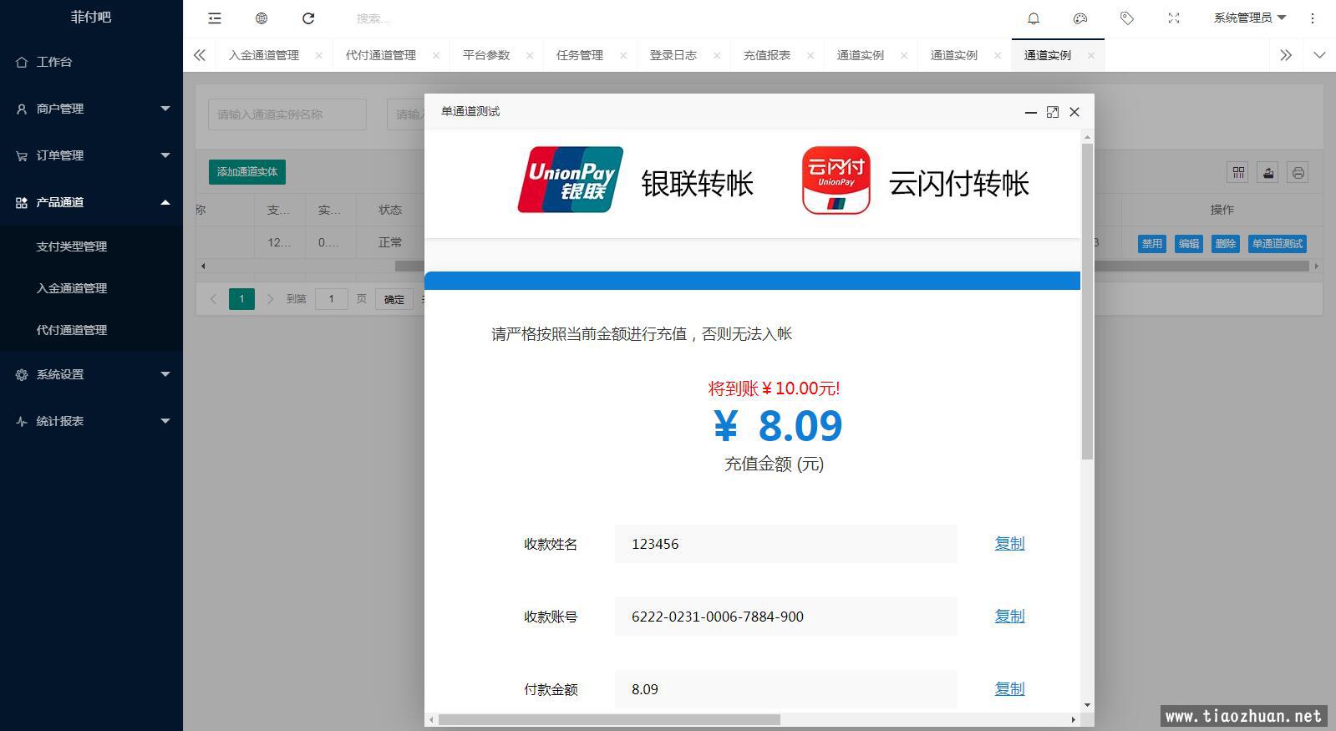Open the vertical dots more menu
1336x731 pixels.
(1313, 18)
